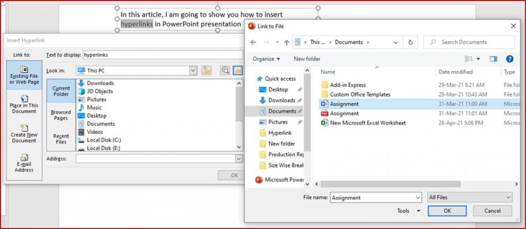Expand the address bar history dropdown

click(396, 43)
